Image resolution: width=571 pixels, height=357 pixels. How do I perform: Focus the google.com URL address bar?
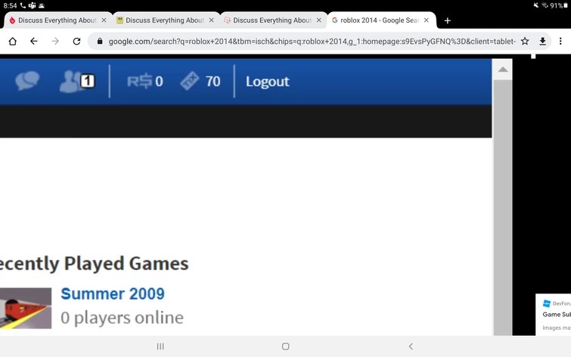tap(312, 41)
